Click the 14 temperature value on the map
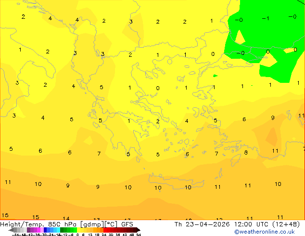The image size is (305, 236). point(66,218)
